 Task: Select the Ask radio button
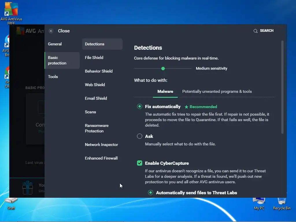click(x=140, y=136)
